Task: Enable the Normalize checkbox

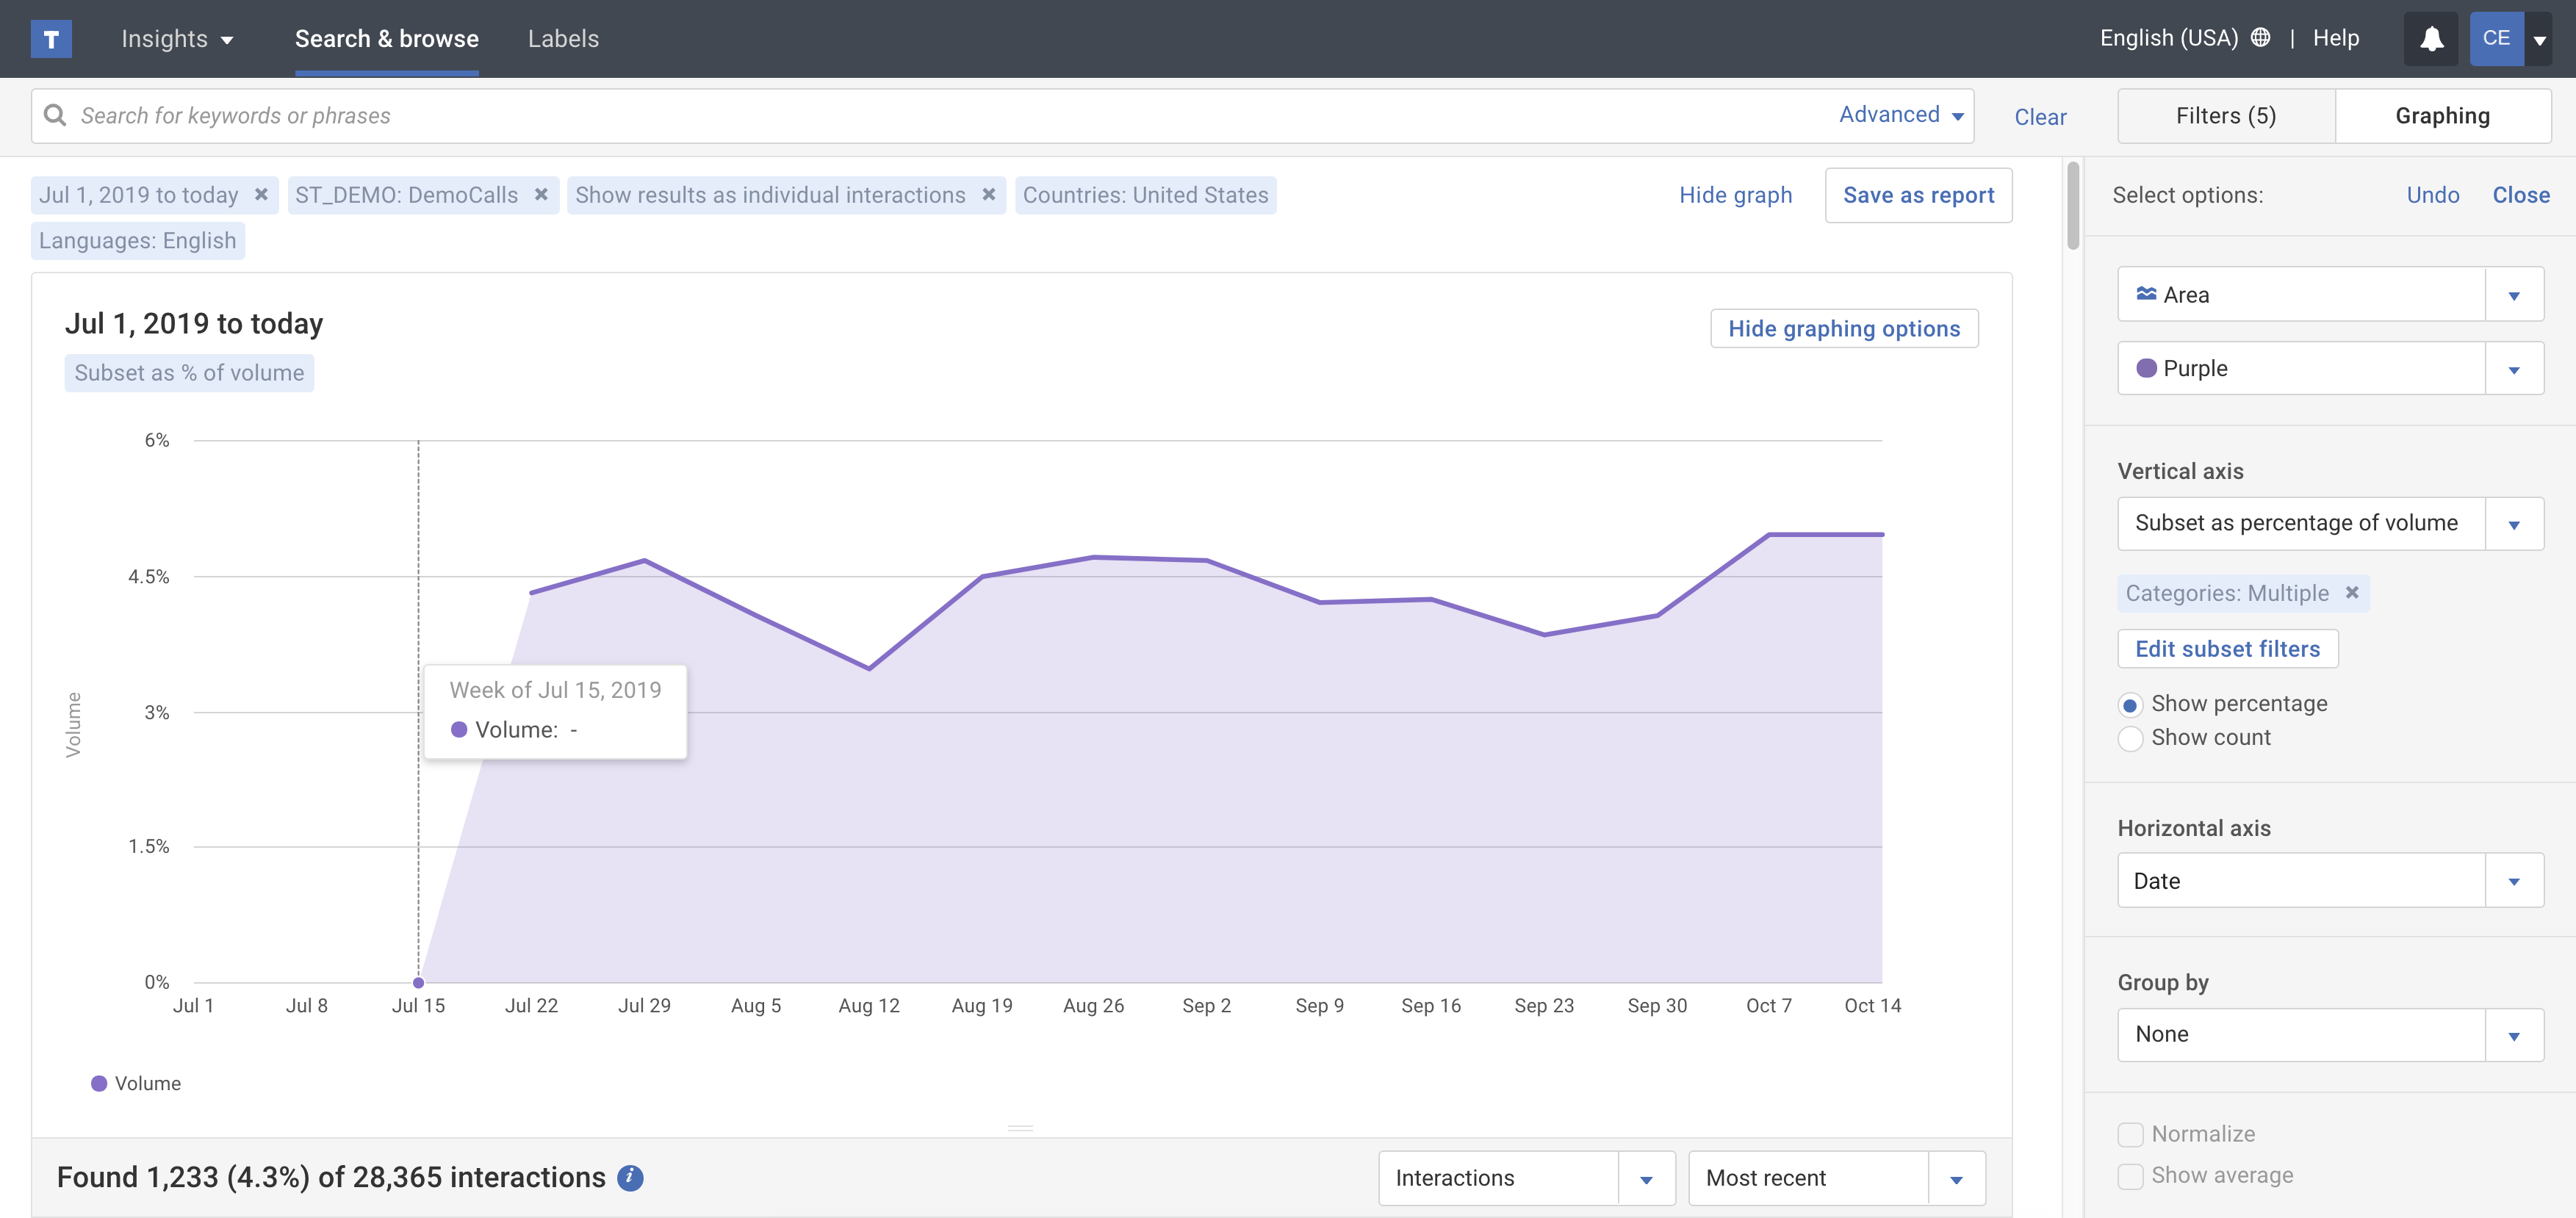Action: [2130, 1134]
